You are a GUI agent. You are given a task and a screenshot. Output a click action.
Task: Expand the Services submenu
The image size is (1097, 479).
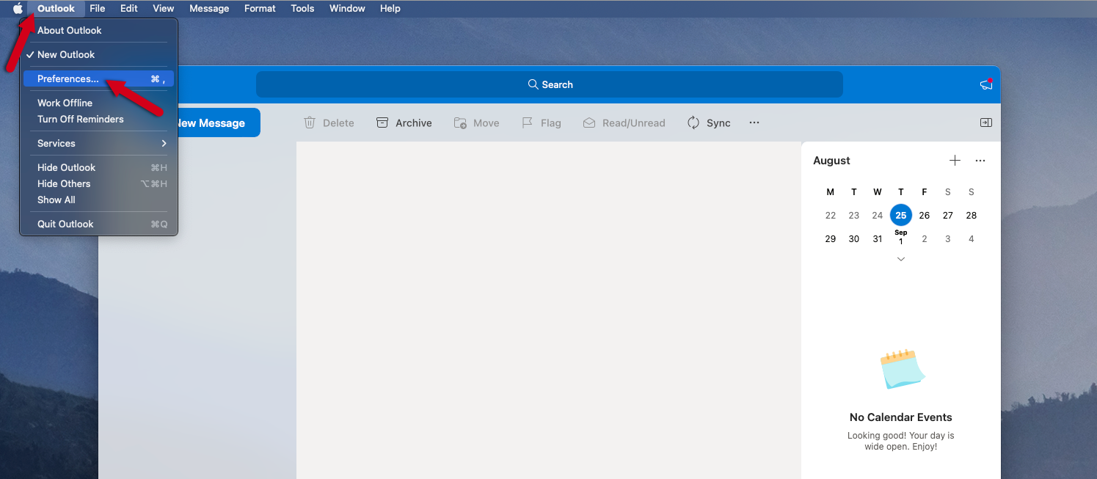98,143
